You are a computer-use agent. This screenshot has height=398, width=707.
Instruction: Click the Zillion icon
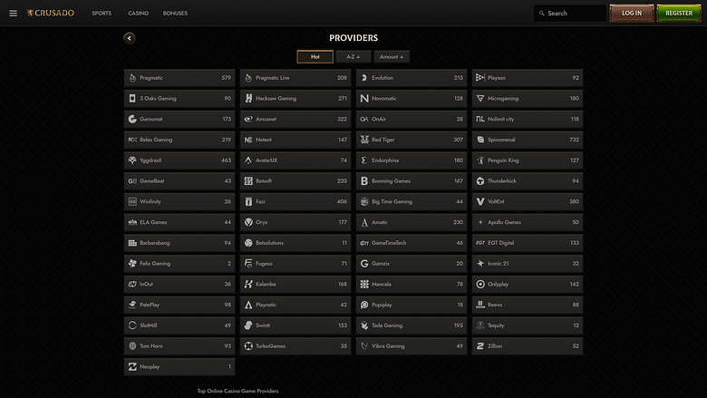click(x=480, y=346)
